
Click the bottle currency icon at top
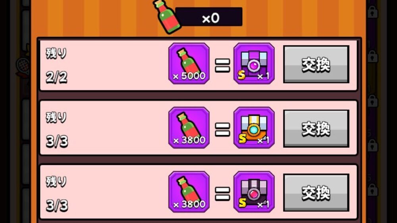(166, 17)
